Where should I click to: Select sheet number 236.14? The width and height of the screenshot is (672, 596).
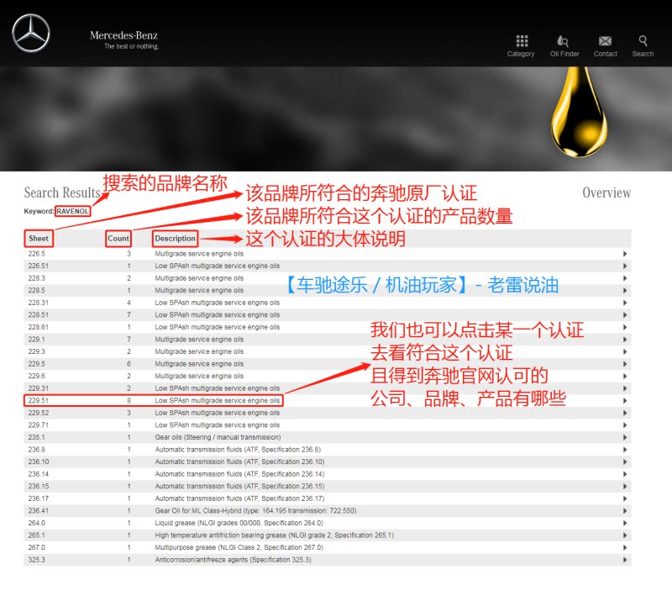pos(38,474)
